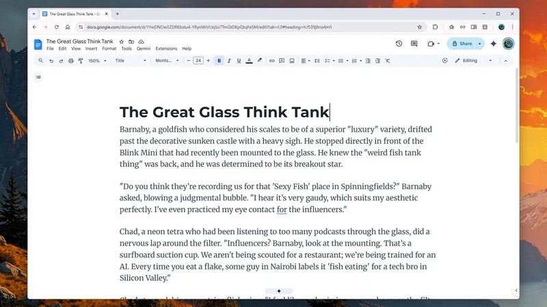Open the document outline icon
Screen dimensions: 547x307
tap(38, 77)
